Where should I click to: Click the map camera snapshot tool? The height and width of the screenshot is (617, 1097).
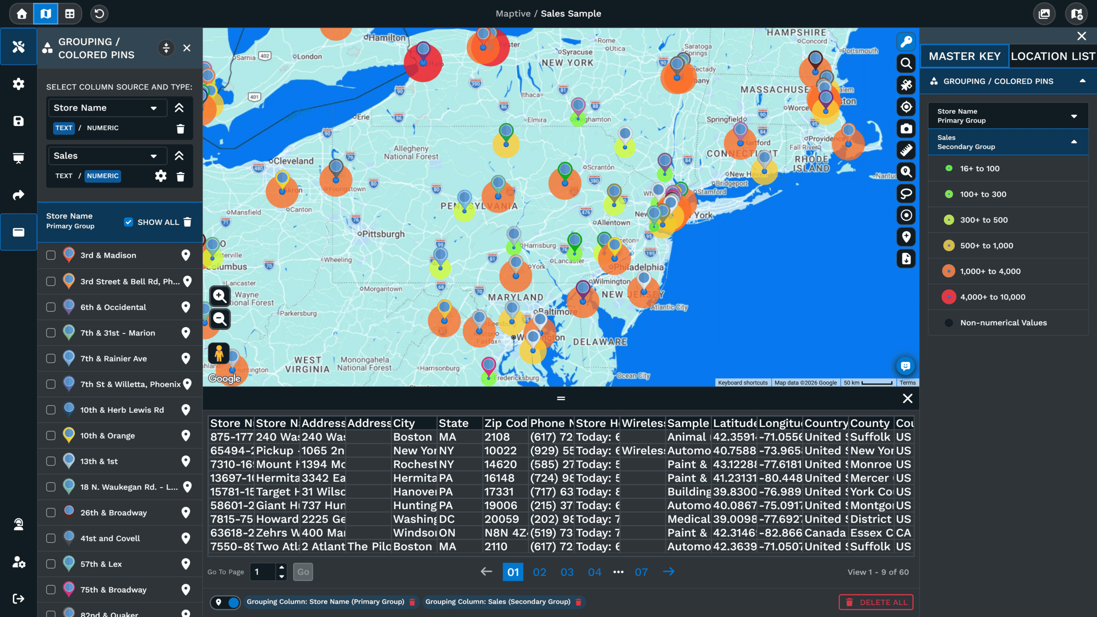click(x=906, y=128)
